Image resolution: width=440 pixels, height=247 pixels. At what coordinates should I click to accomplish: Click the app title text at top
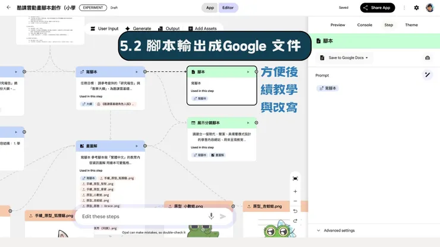tap(46, 8)
